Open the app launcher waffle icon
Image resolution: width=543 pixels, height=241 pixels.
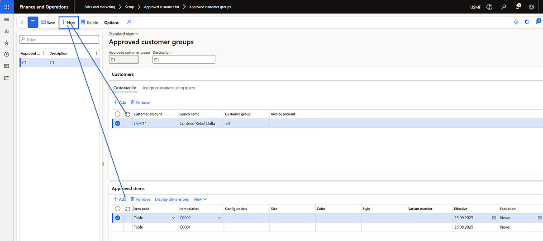point(6,7)
